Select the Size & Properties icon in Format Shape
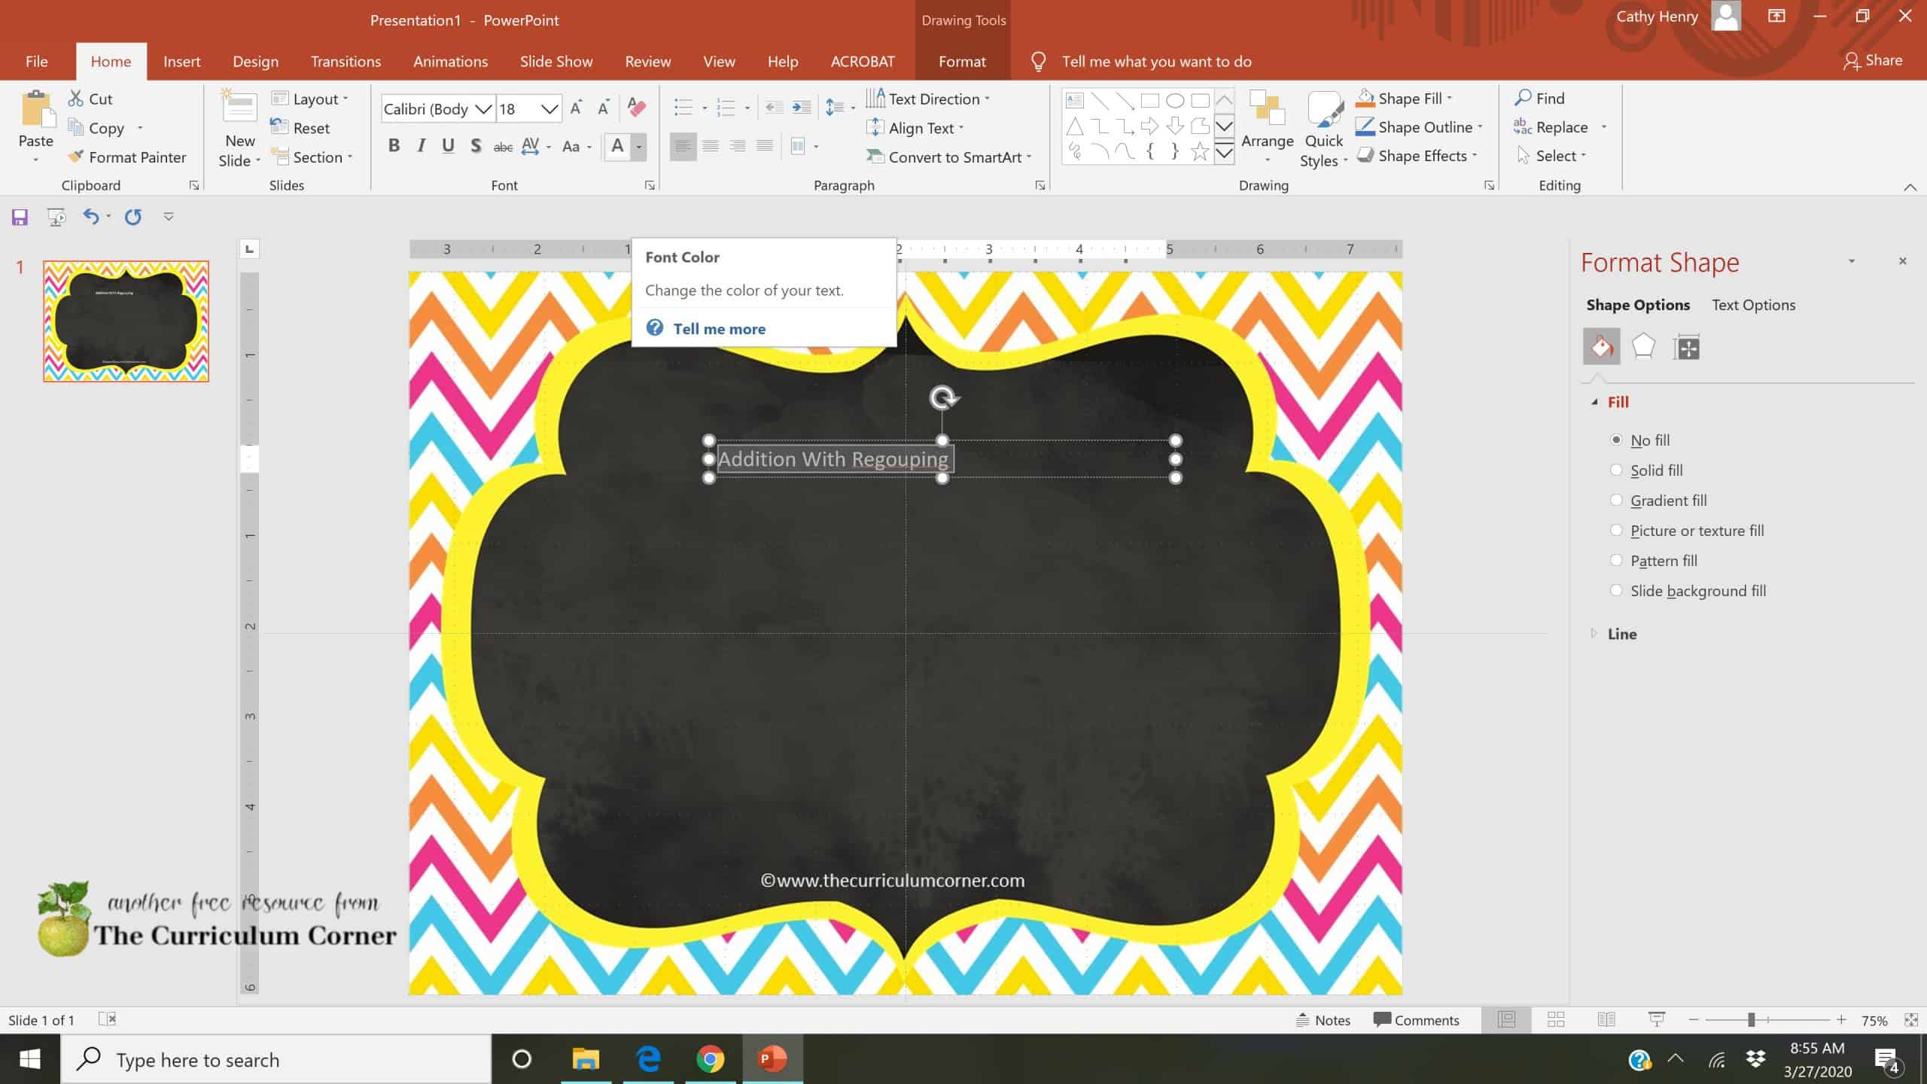The image size is (1927, 1084). 1686,346
